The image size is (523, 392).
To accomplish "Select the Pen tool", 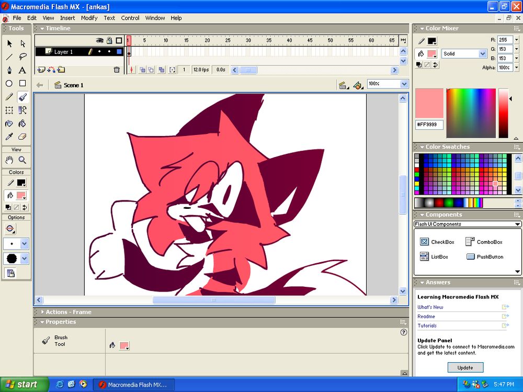I will pyautogui.click(x=9, y=70).
